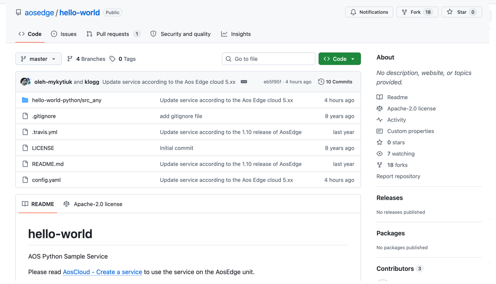Click the '4 hours ago' timestamp in commit header
The width and height of the screenshot is (496, 284).
(298, 82)
